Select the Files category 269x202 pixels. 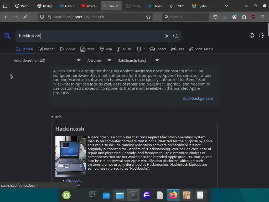(x=178, y=49)
